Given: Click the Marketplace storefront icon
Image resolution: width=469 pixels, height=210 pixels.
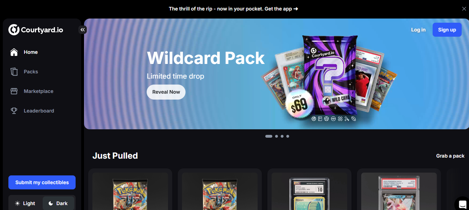Looking at the screenshot, I should click(14, 91).
